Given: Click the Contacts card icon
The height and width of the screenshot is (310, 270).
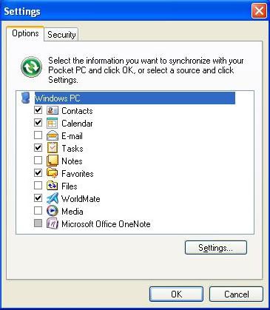Looking at the screenshot, I should point(53,110).
